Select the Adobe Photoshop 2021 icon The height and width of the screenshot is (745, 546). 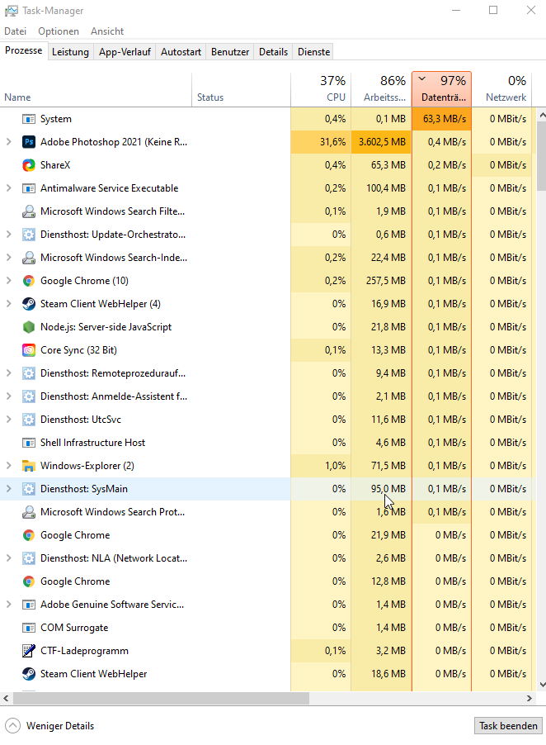tap(29, 141)
